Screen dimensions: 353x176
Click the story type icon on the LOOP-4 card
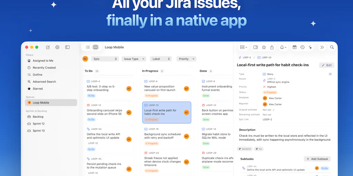coord(88,81)
